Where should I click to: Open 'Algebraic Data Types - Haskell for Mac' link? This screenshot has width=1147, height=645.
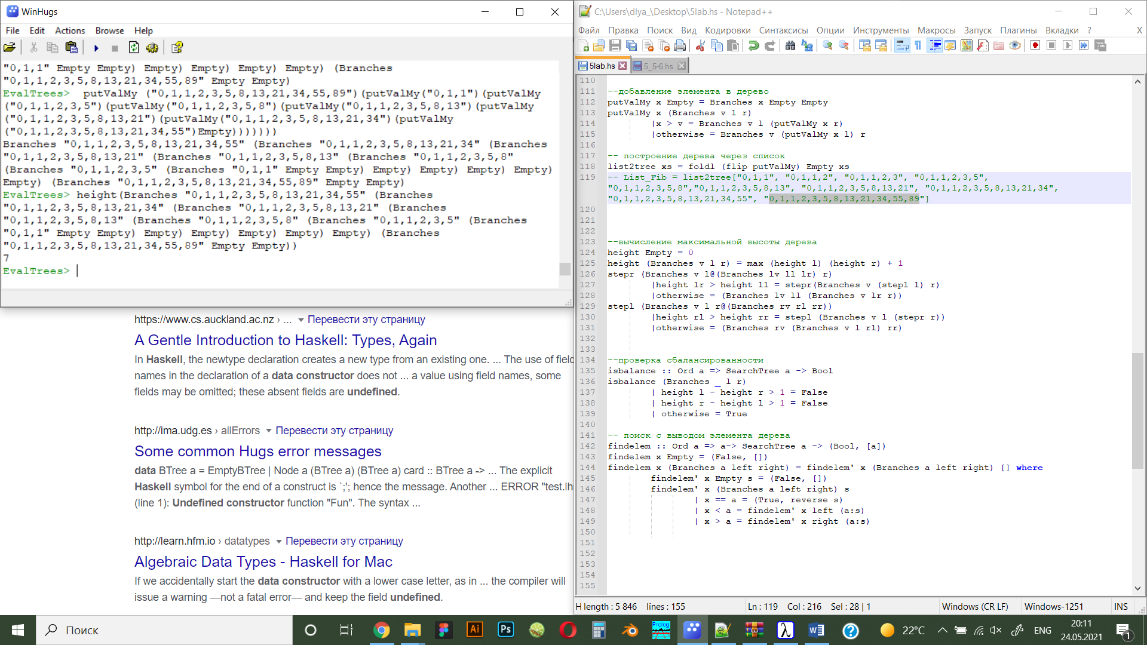coord(263,561)
